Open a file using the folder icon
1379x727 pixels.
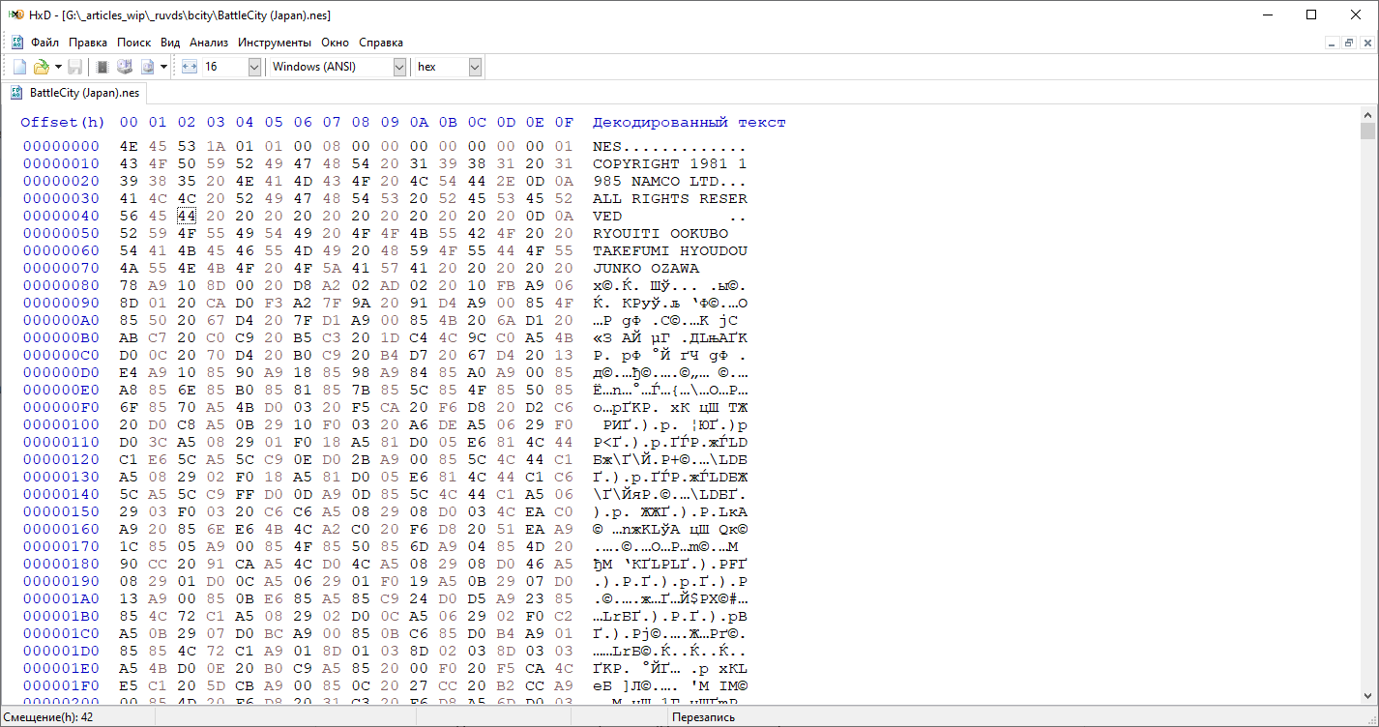[x=41, y=67]
